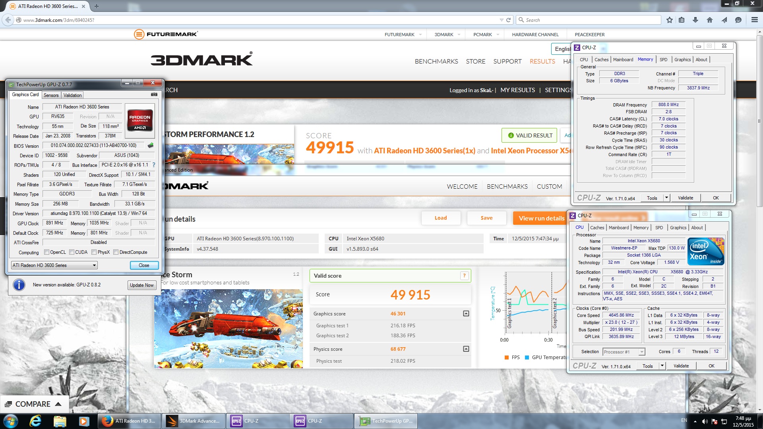Open Windows Media Player taskbar icon

point(83,421)
